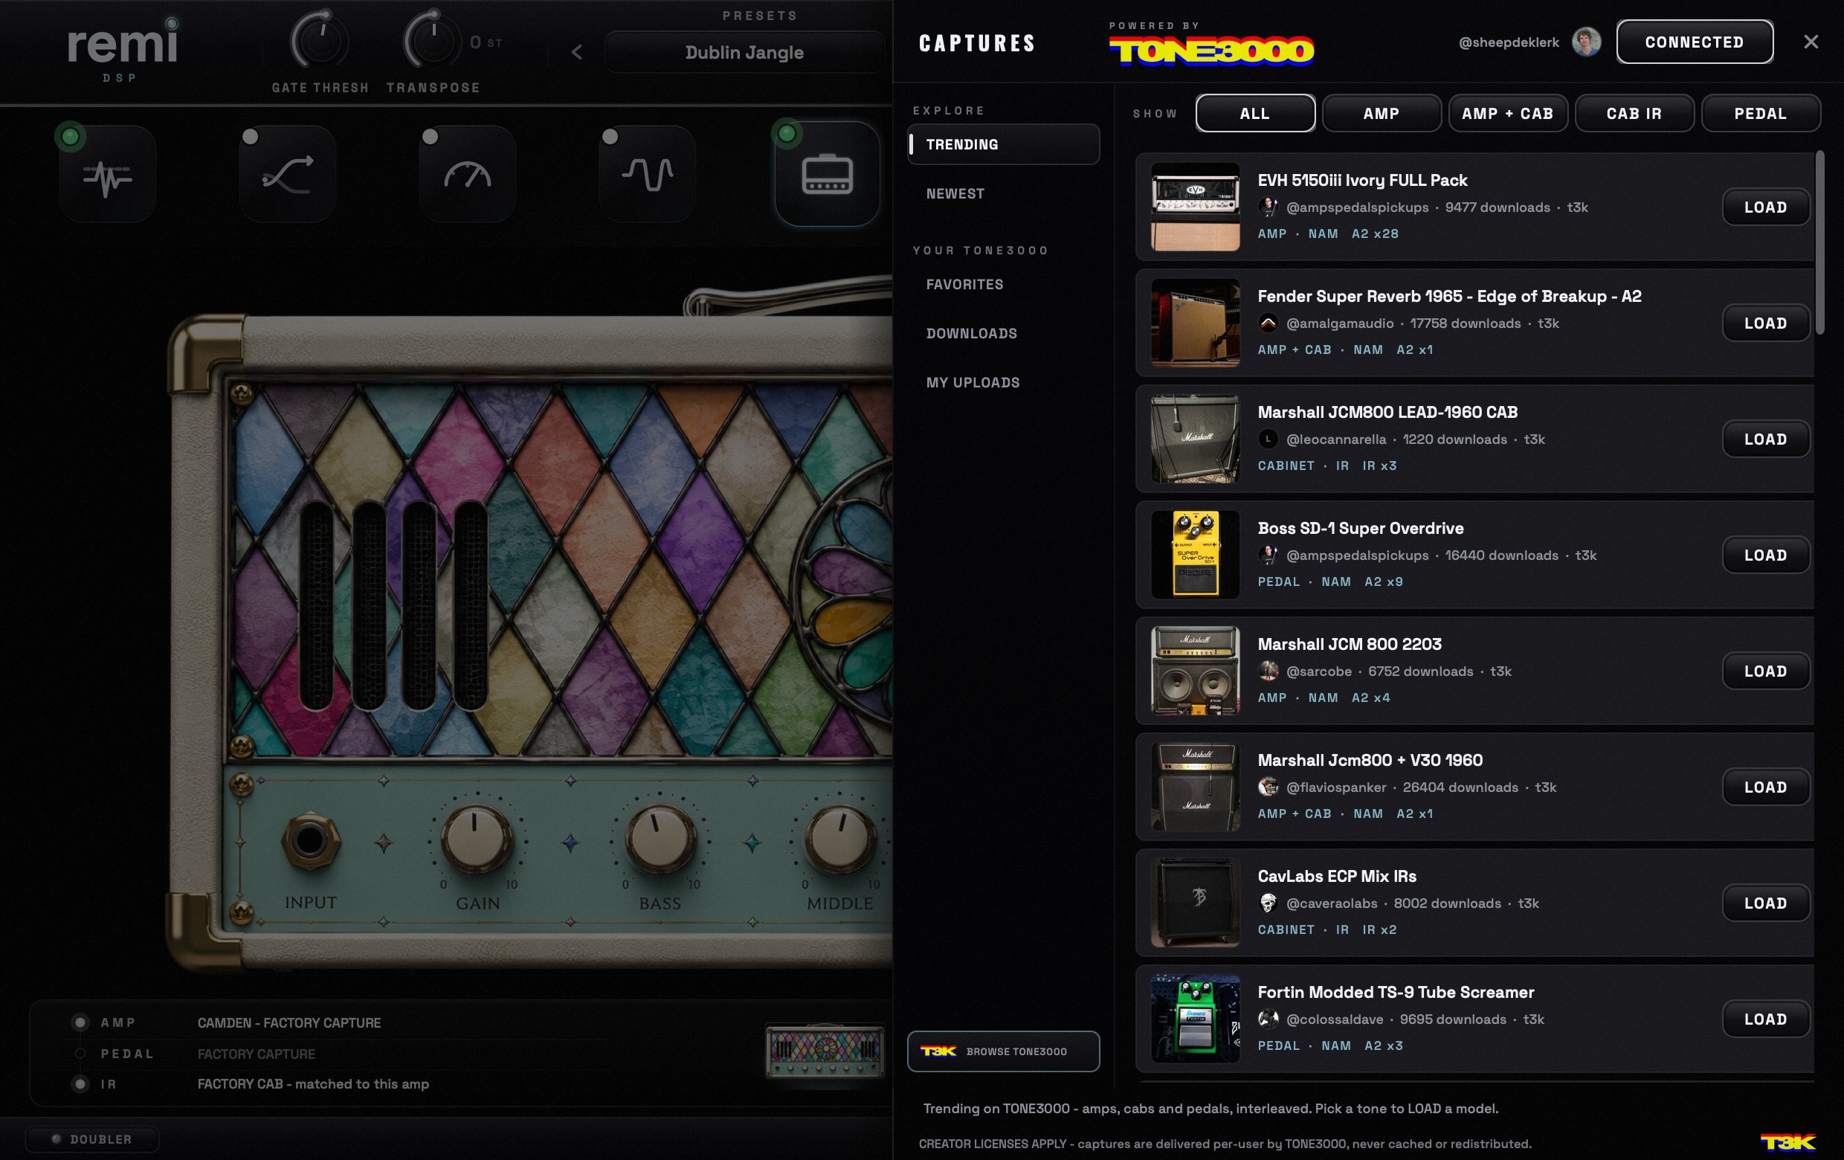
Task: Click the Connected account button
Action: (1695, 42)
